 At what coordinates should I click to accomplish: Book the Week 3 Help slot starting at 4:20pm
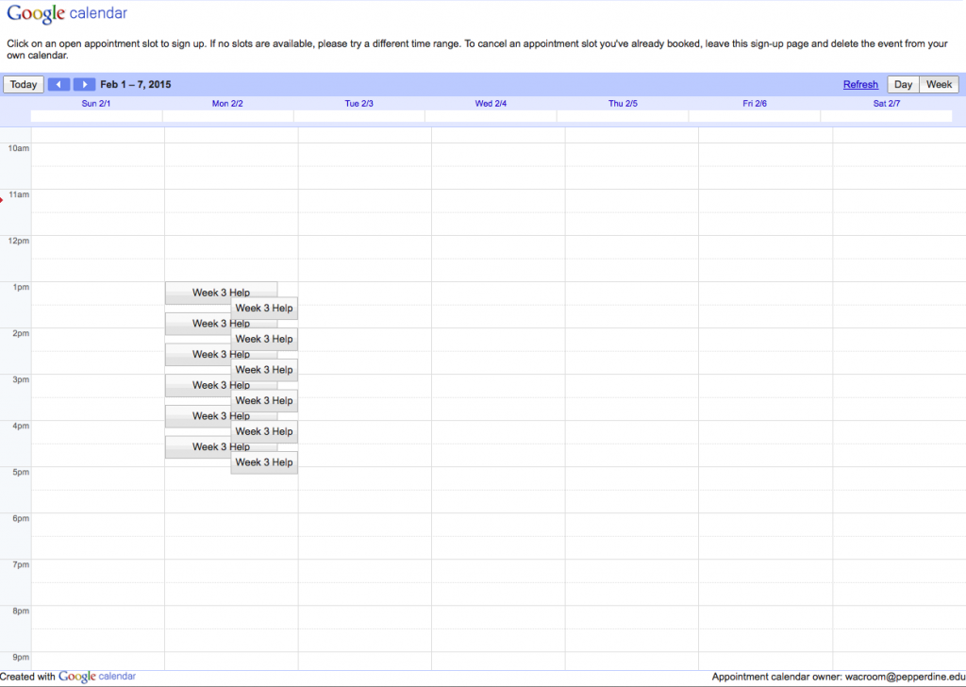point(221,446)
